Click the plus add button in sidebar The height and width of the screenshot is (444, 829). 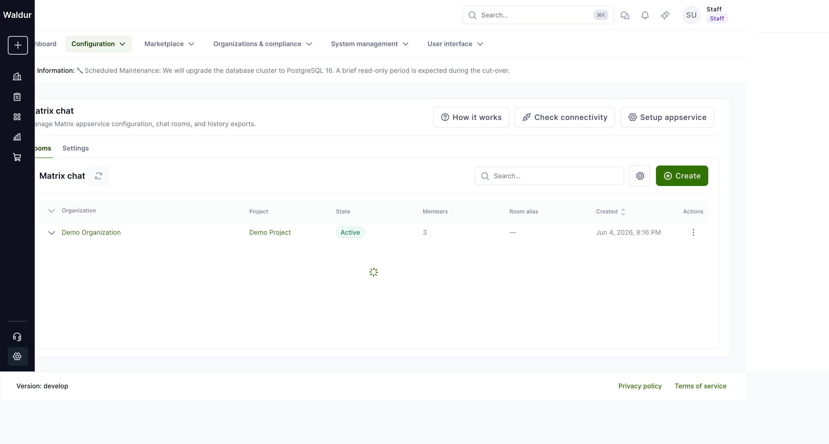click(18, 45)
